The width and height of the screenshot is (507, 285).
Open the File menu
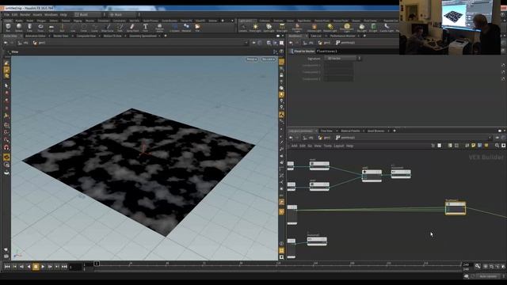pos(6,14)
